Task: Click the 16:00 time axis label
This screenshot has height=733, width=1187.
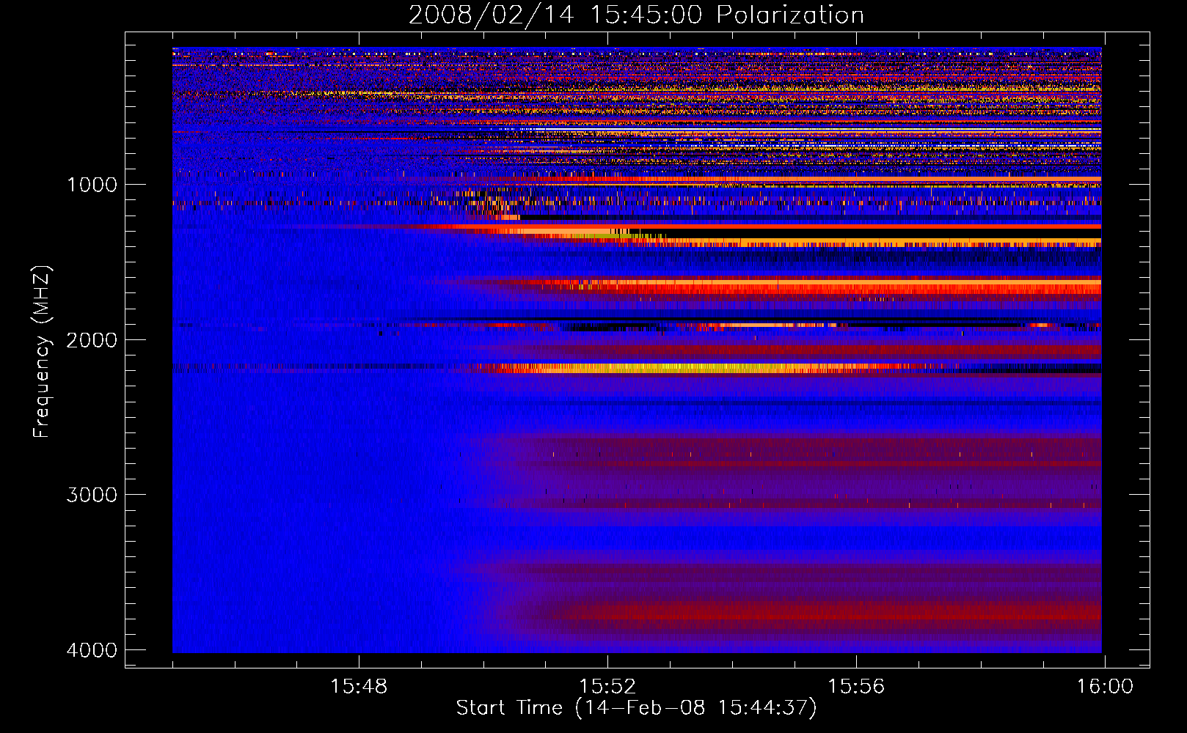Action: click(1105, 687)
